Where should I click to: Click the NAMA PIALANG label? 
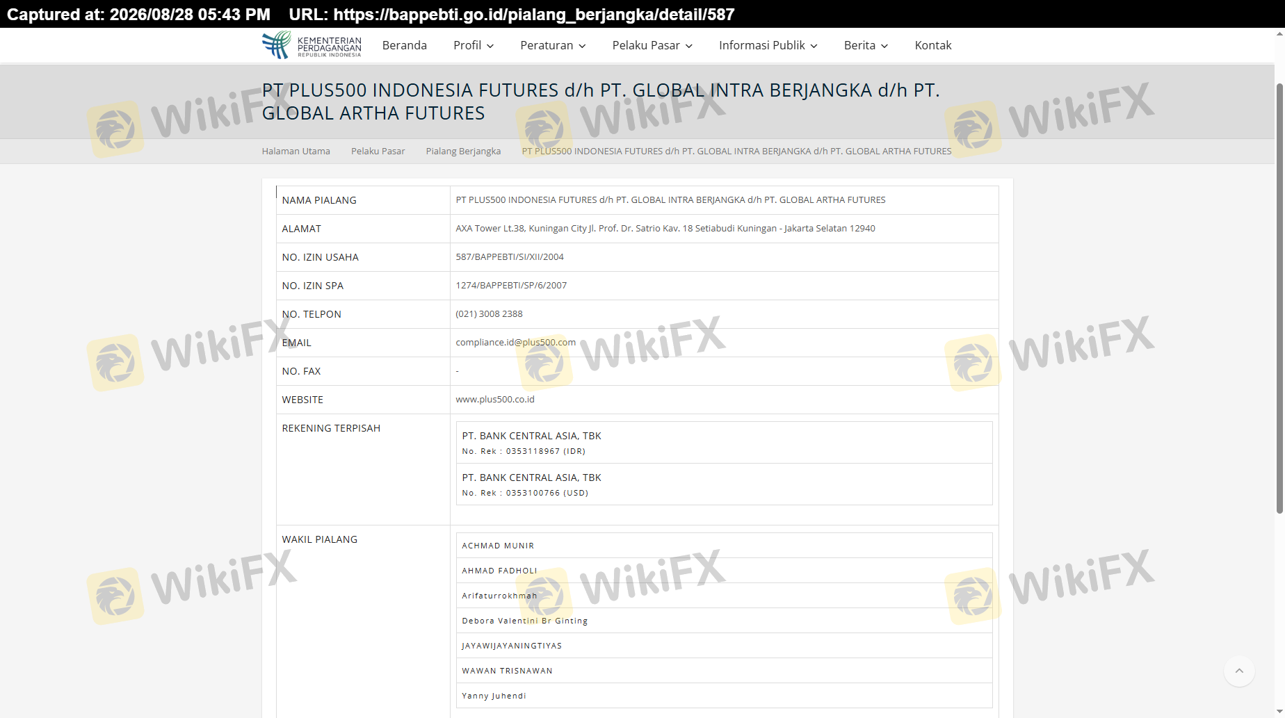[319, 200]
